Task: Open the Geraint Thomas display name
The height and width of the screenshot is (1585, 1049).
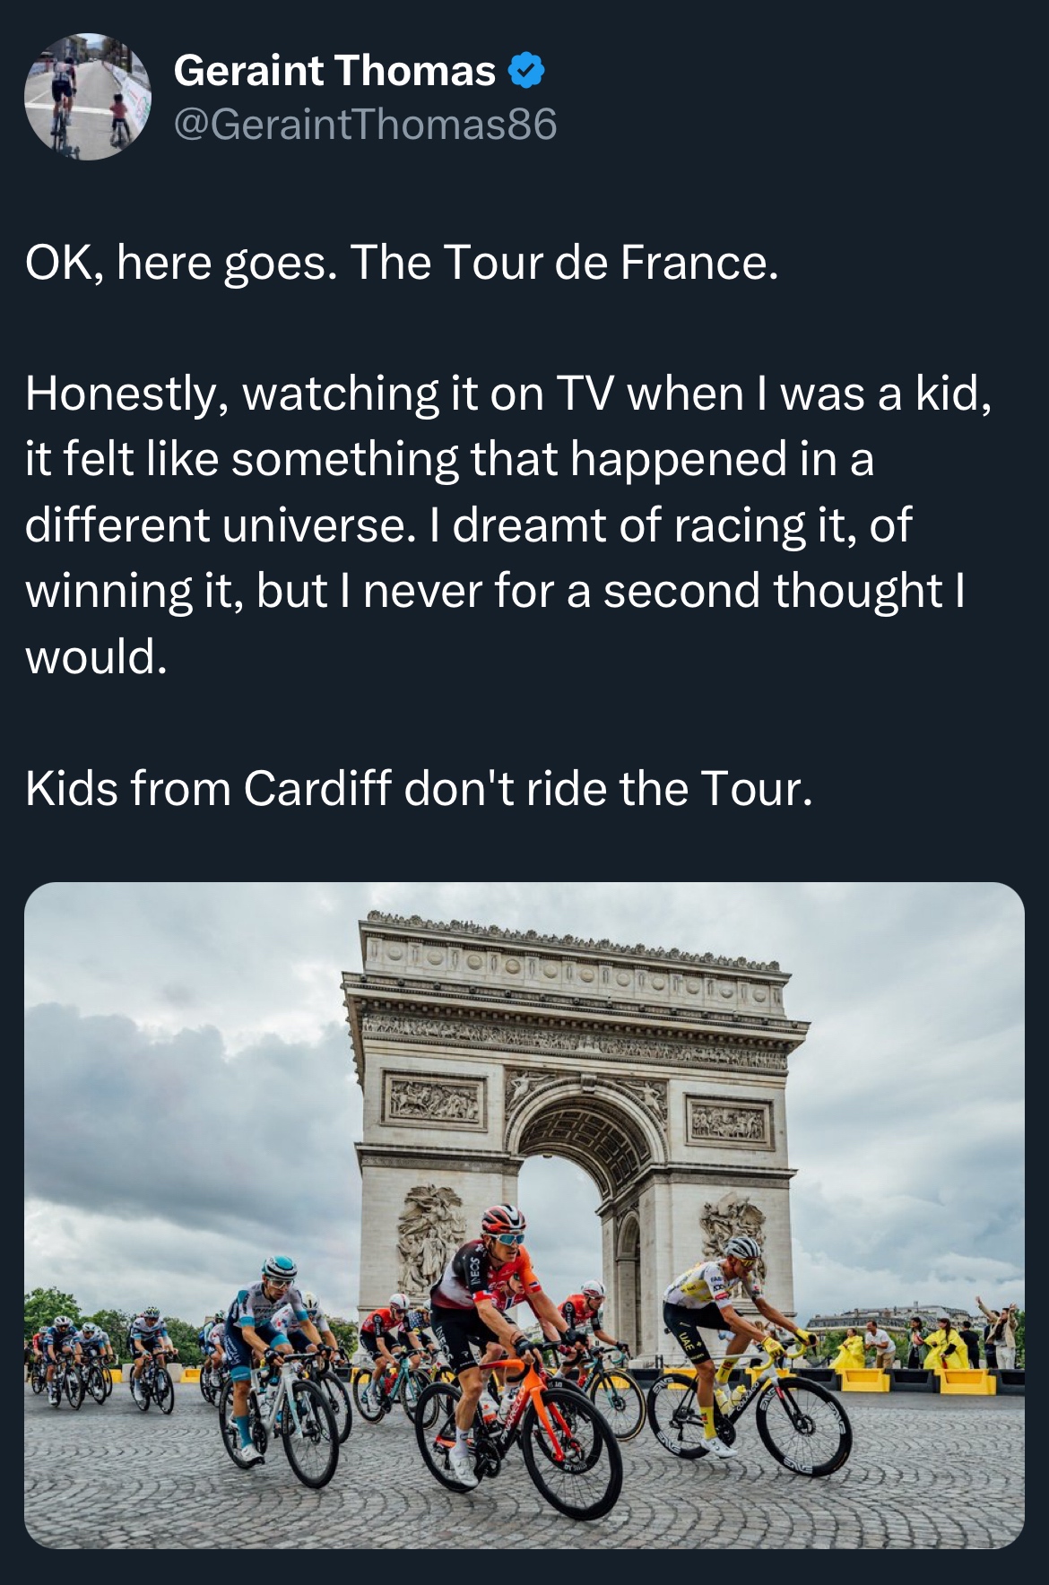Action: tap(334, 71)
